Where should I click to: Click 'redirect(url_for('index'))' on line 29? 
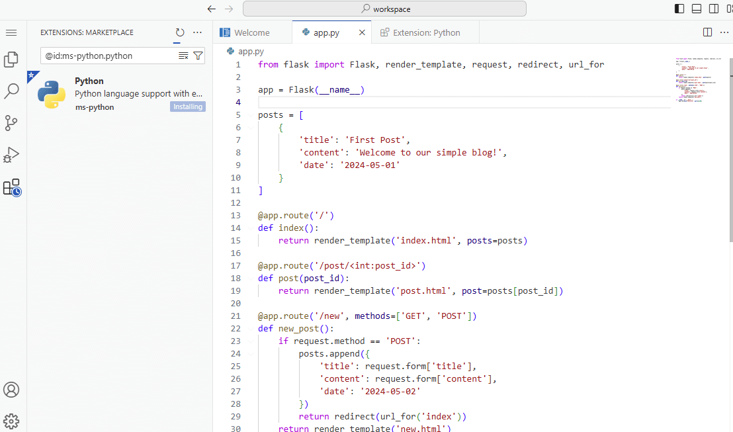(x=401, y=417)
